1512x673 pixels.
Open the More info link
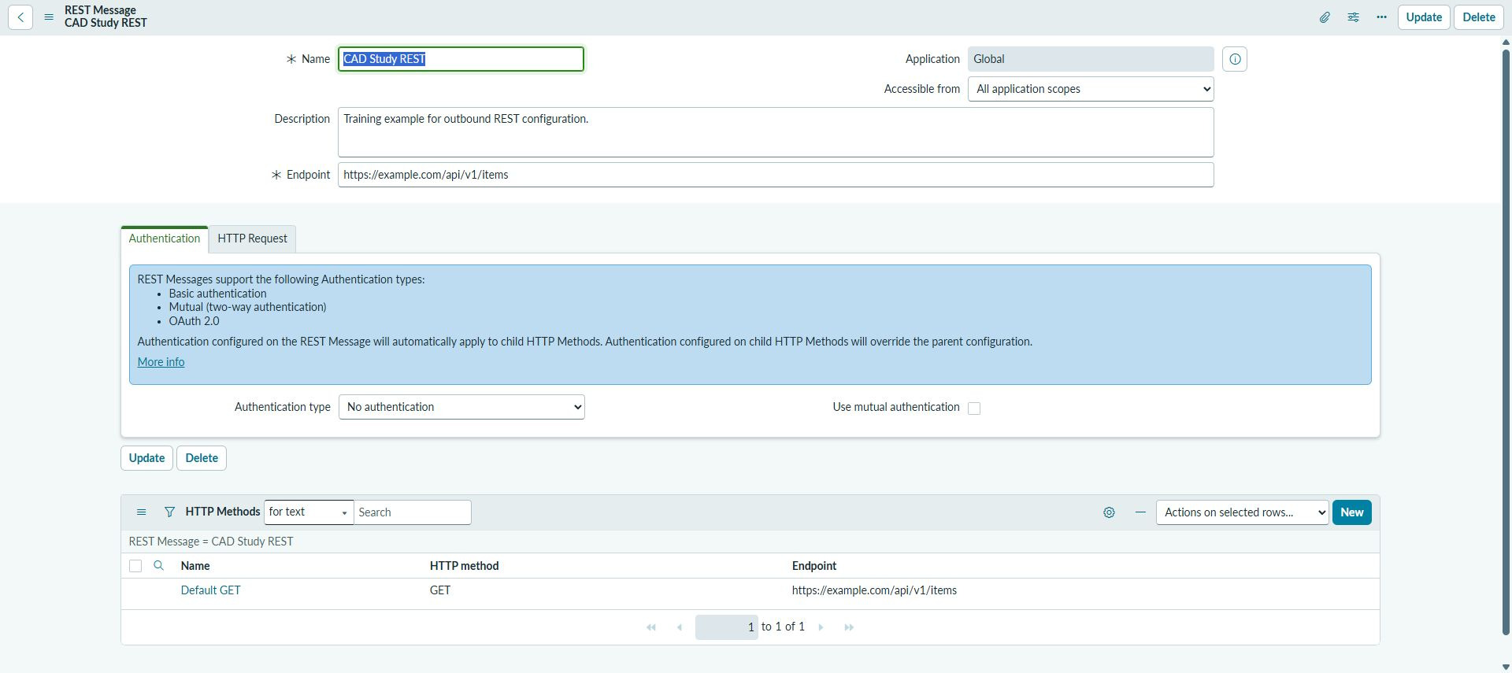(x=161, y=362)
